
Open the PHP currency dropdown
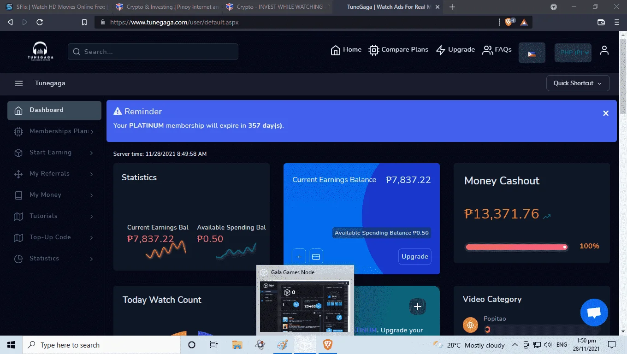coord(573,53)
